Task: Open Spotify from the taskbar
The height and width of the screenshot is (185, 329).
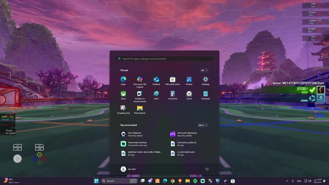Action: coord(195,181)
